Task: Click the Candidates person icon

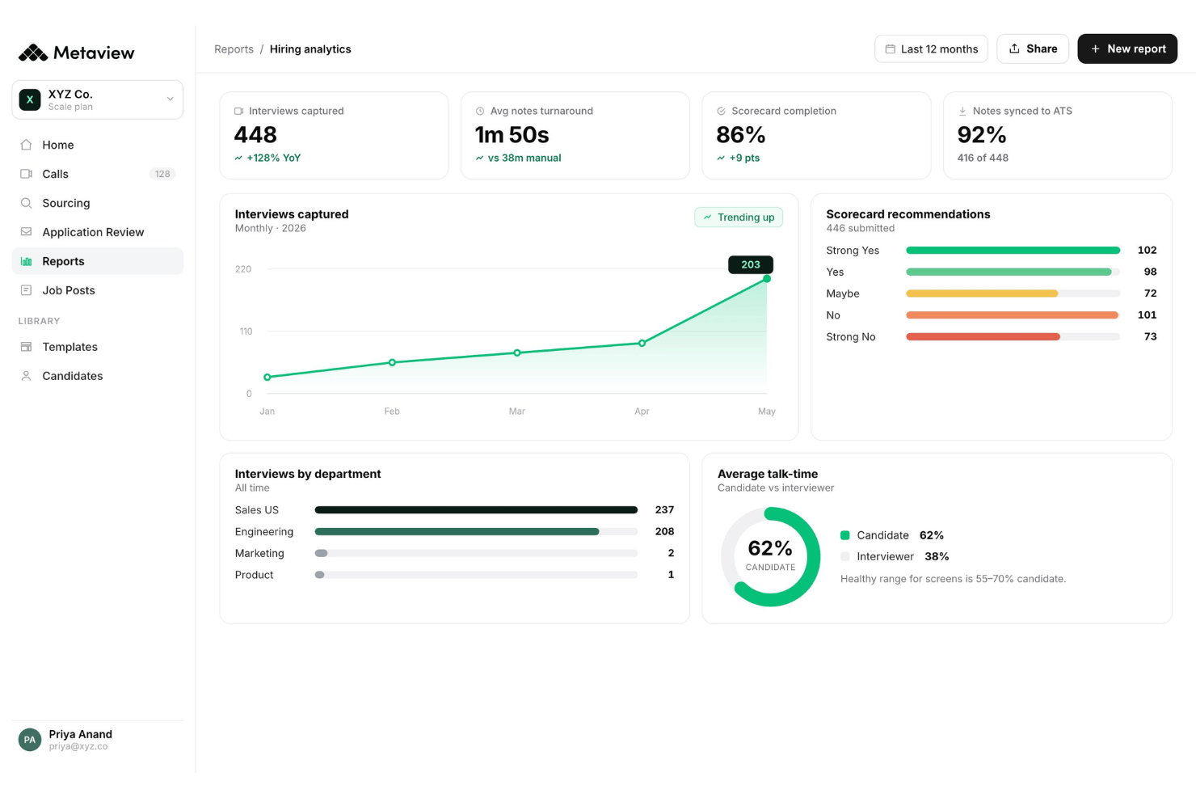Action: [26, 376]
